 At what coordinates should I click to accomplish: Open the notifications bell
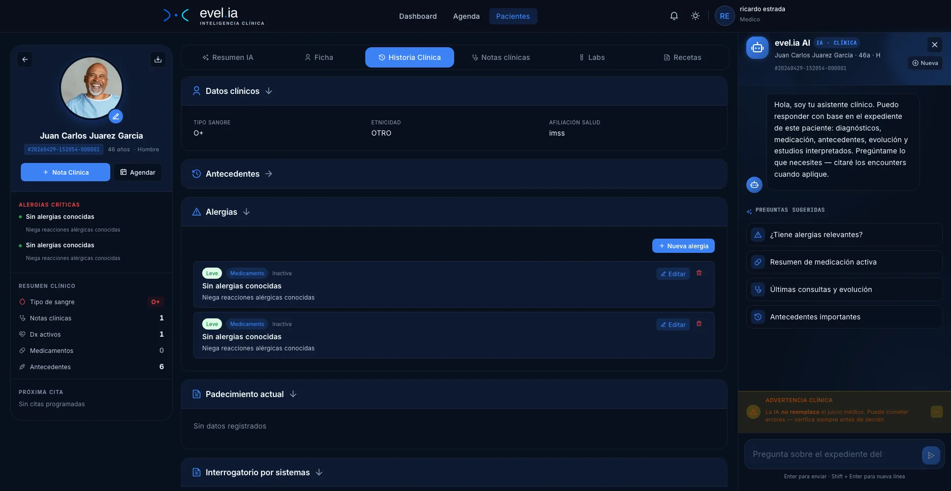pyautogui.click(x=674, y=16)
